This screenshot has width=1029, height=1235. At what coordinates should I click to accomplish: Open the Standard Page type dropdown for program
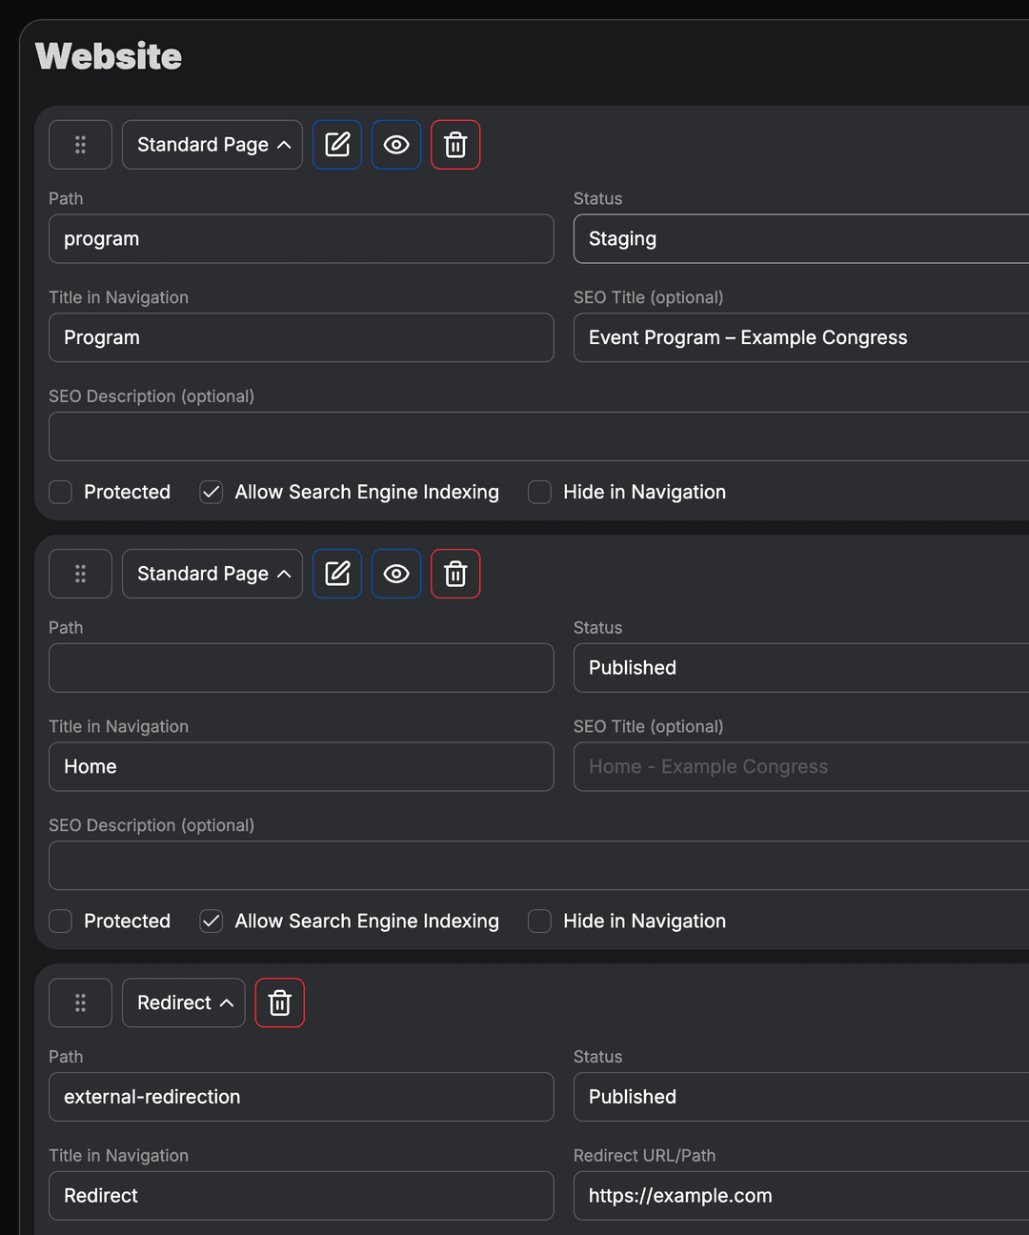pos(212,145)
